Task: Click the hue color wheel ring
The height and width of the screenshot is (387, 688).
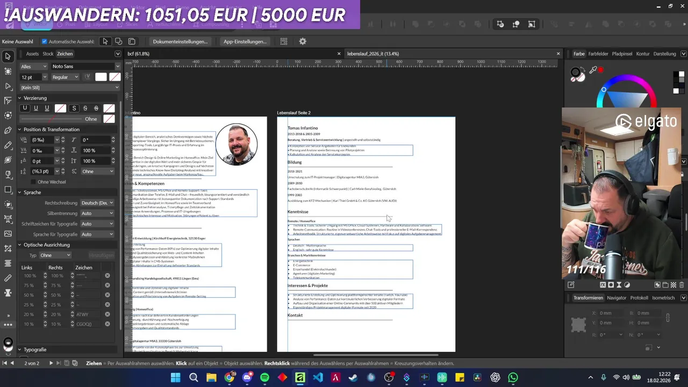Action: click(626, 78)
